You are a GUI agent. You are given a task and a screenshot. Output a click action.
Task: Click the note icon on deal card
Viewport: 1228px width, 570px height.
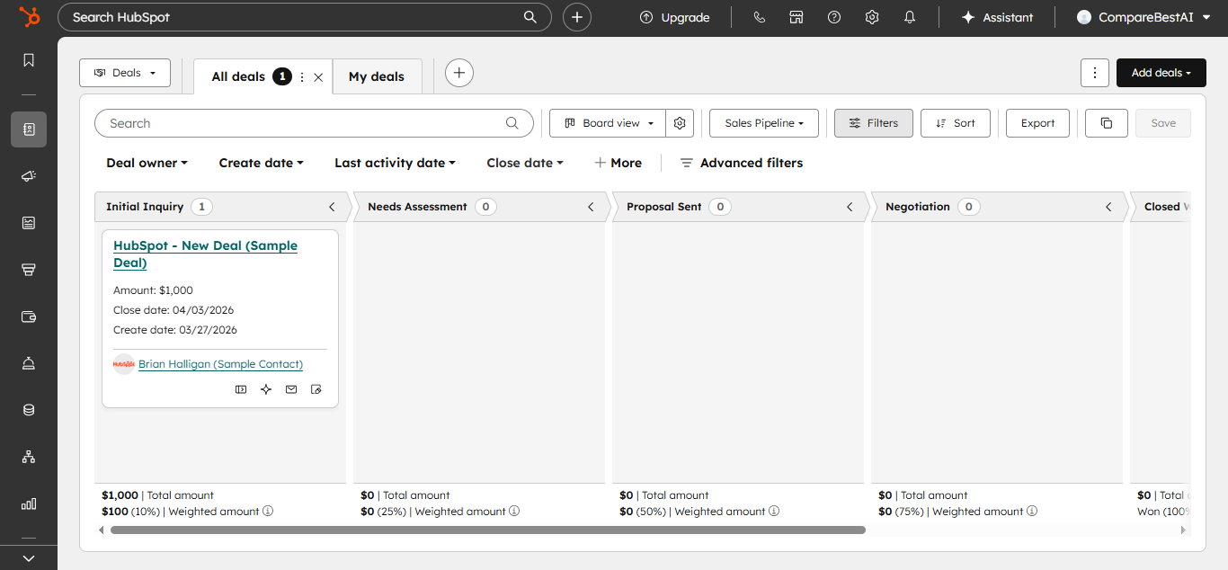pos(316,389)
